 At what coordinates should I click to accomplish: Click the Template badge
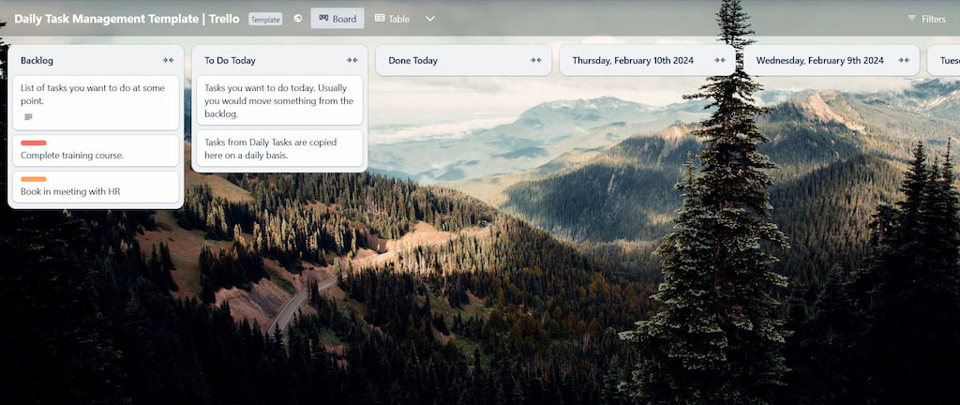point(265,19)
